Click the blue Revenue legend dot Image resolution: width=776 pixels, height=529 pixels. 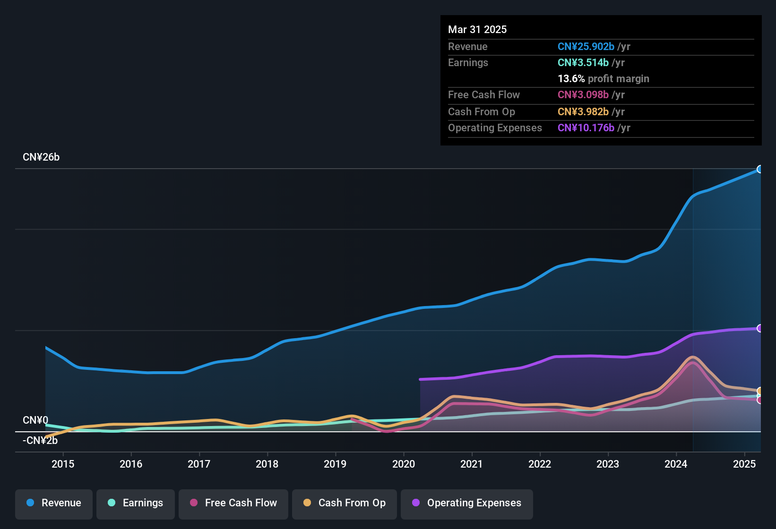pos(30,503)
